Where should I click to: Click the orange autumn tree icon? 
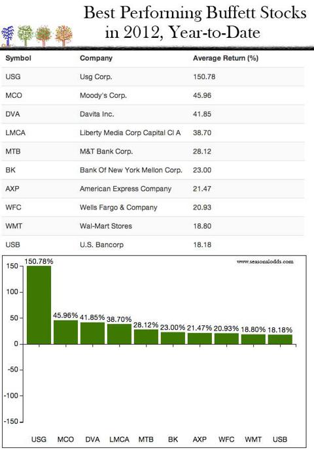63,36
